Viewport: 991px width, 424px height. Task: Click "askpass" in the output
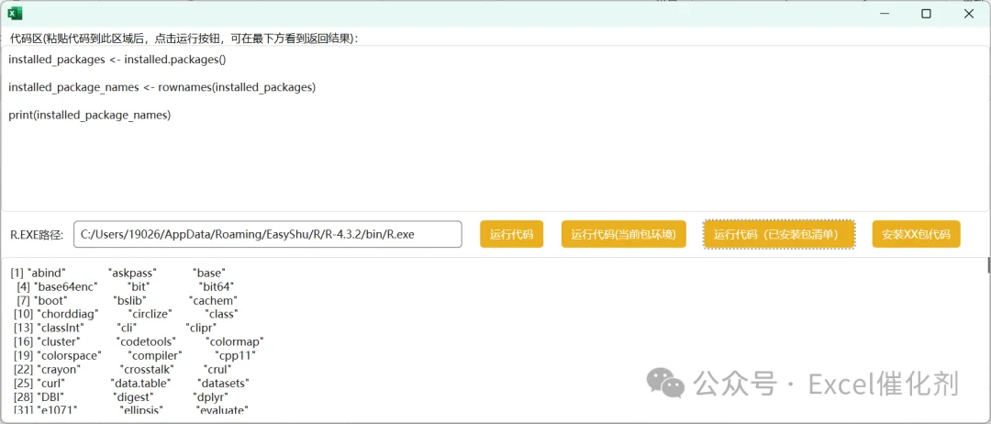click(x=132, y=273)
